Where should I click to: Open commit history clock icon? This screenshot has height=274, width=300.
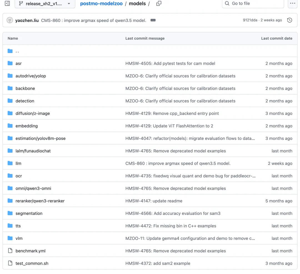pyautogui.click(x=289, y=20)
